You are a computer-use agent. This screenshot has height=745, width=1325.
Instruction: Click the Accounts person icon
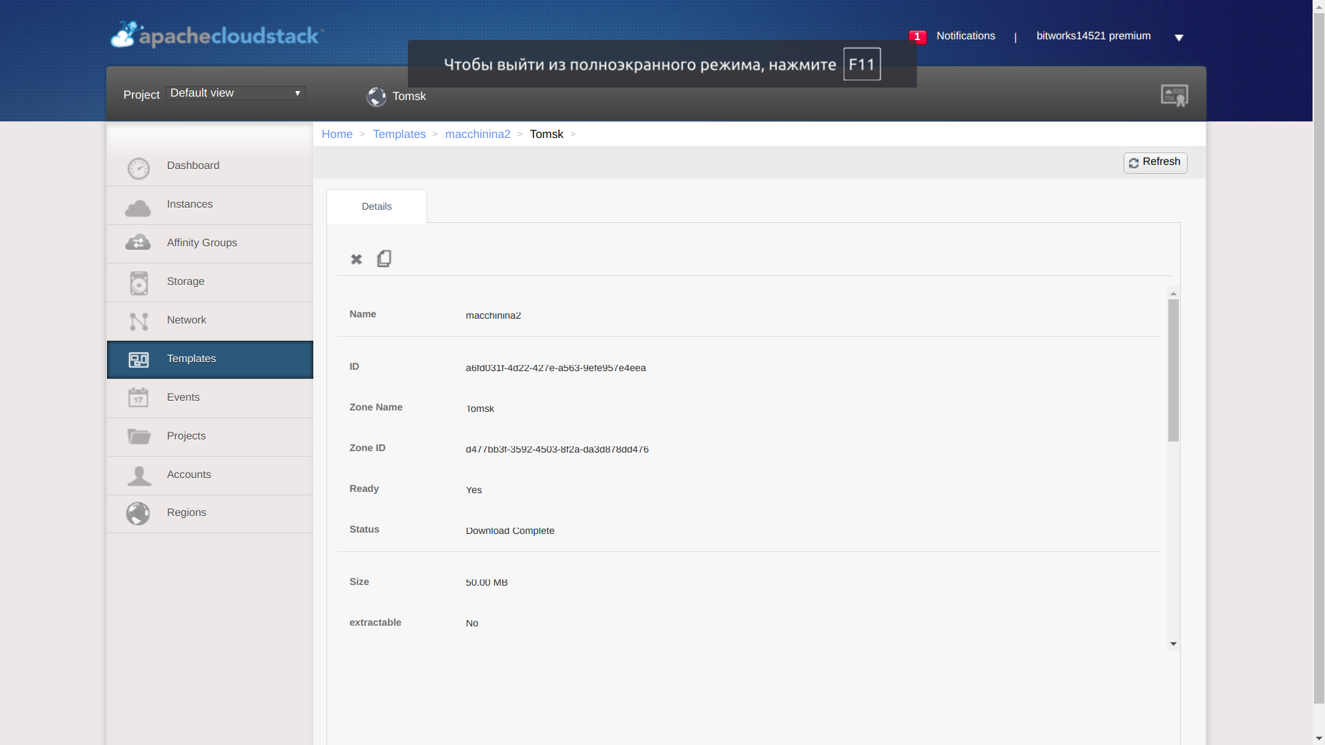(139, 475)
